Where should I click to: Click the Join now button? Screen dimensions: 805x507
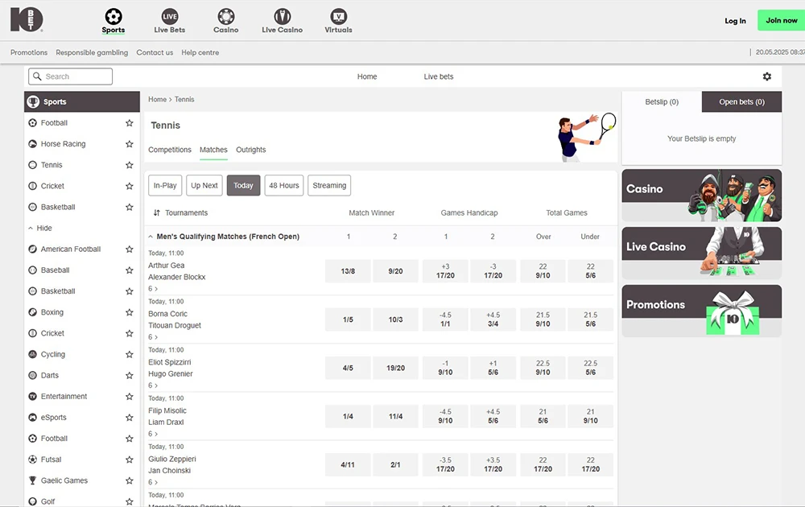click(781, 21)
